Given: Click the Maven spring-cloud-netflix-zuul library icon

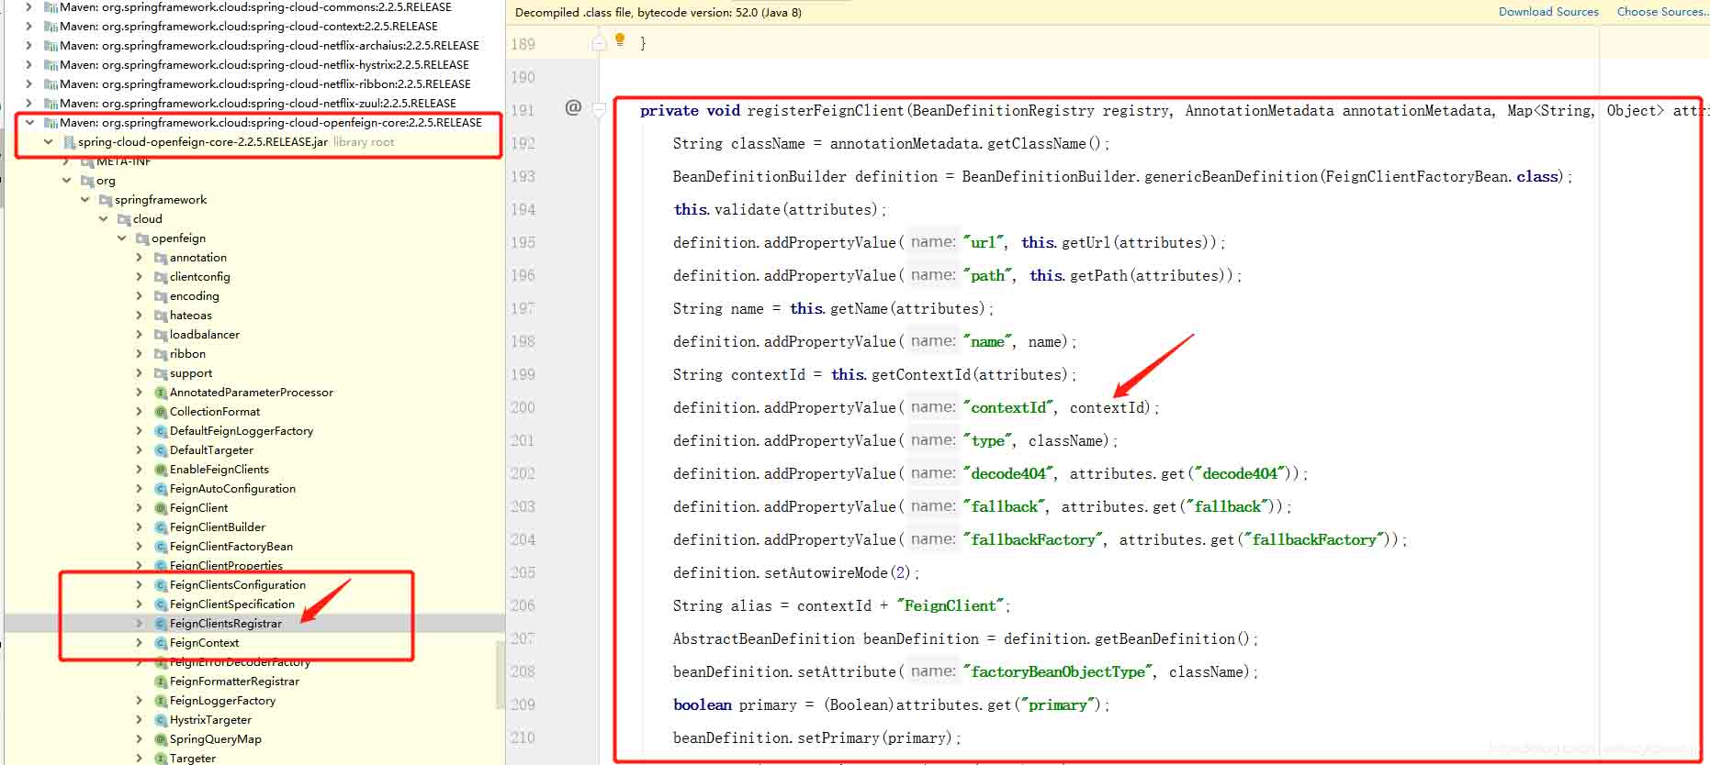Looking at the screenshot, I should click(51, 104).
